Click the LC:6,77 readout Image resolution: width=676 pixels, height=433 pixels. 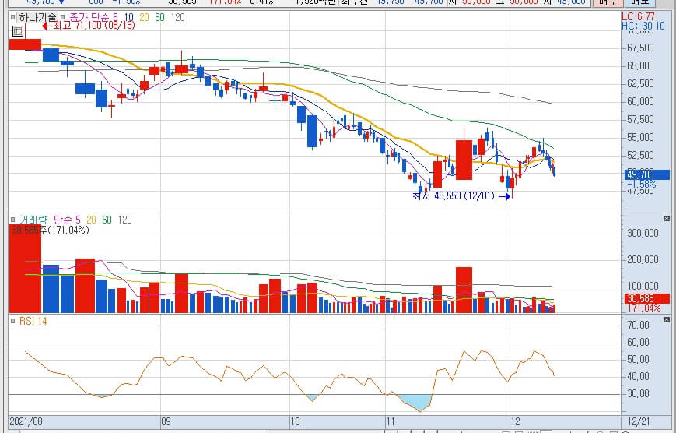pyautogui.click(x=639, y=17)
